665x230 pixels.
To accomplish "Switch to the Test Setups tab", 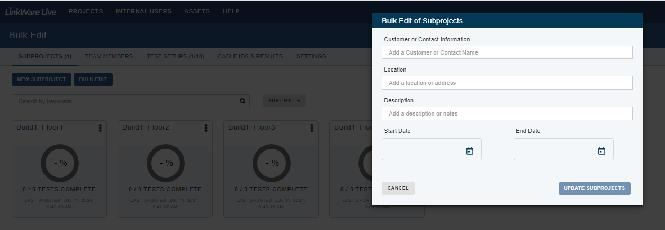I will (x=175, y=56).
